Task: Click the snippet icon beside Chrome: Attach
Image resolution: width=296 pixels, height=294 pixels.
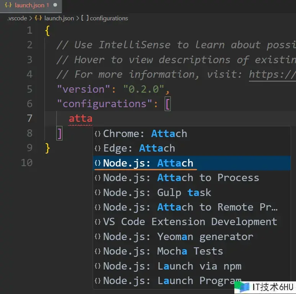Action: 98,134
